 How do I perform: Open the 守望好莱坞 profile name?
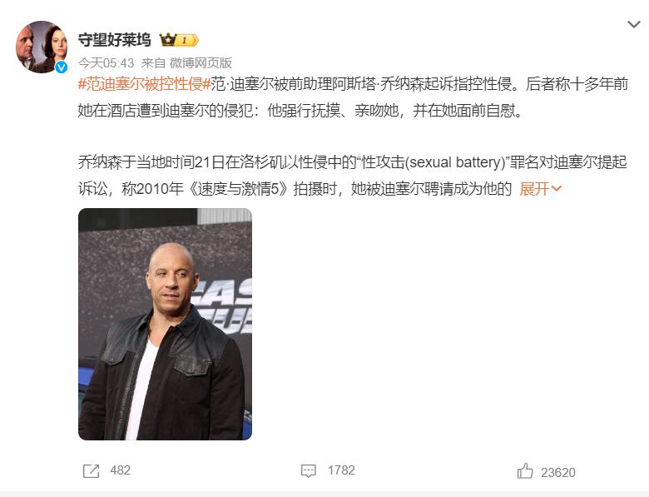pyautogui.click(x=114, y=40)
